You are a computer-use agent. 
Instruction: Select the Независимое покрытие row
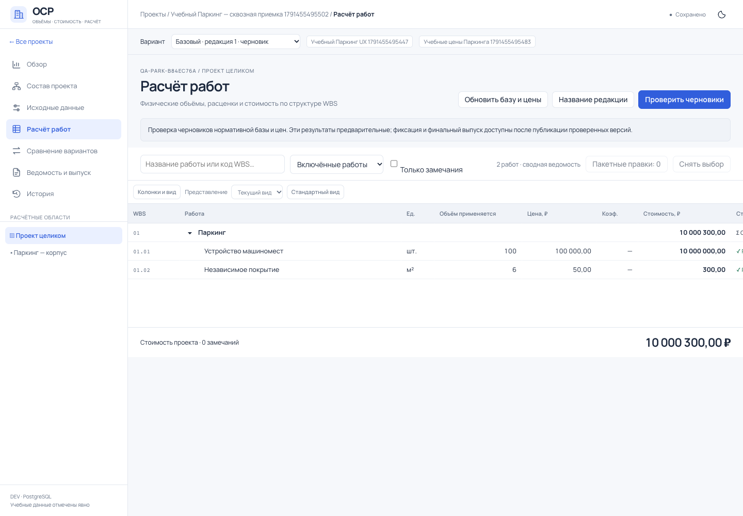pos(435,270)
